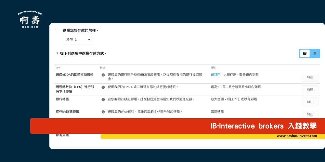The height and width of the screenshot is (162, 325).
Task: Click the 亮點 column header
Action: coord(213,68)
